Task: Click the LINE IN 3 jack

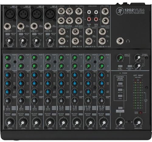Action: point(34,26)
